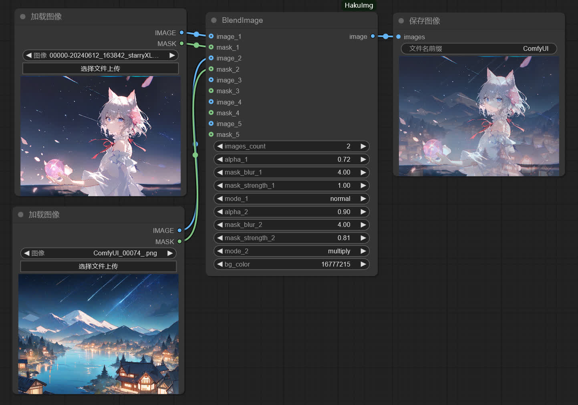Click the 保存图像 node title
The height and width of the screenshot is (405, 578).
(425, 21)
